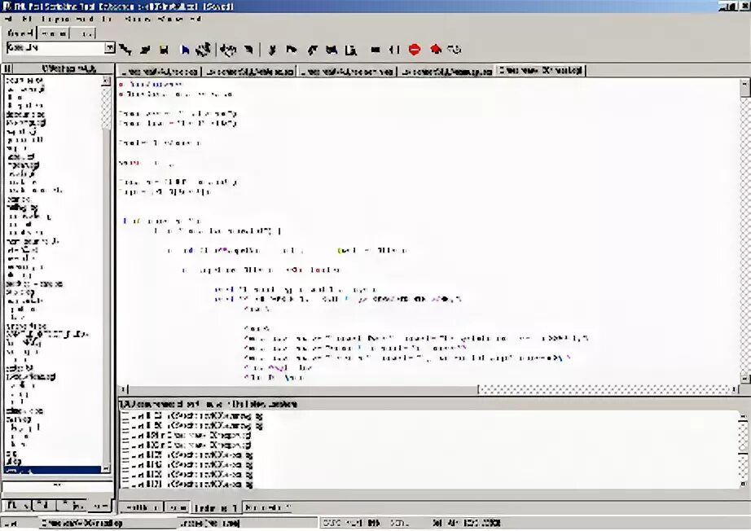Click the first toolbar icon beside the combo box
This screenshot has width=751, height=531.
click(125, 50)
